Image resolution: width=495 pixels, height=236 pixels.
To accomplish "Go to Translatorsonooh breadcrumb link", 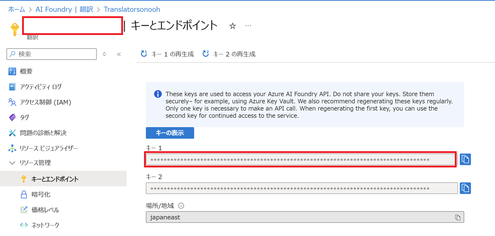I will click(x=132, y=9).
